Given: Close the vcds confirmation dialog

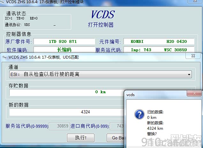Looking at the screenshot, I should (194, 93).
